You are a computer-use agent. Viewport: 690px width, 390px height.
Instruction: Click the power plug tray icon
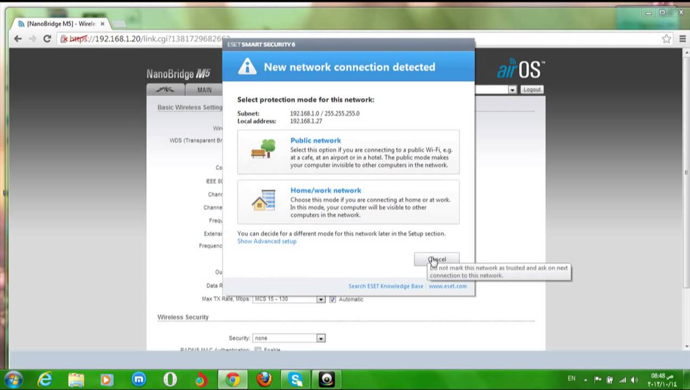click(610, 380)
